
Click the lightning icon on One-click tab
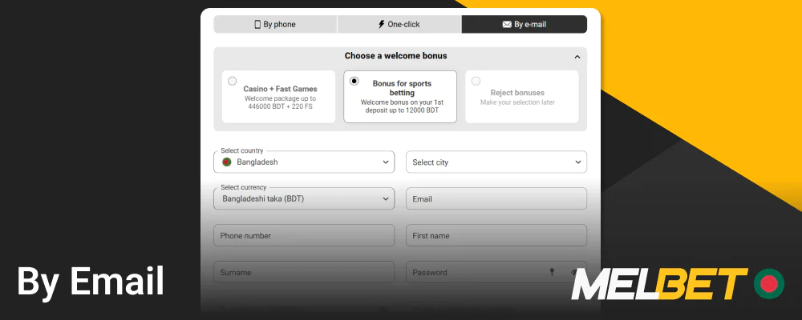coord(381,24)
